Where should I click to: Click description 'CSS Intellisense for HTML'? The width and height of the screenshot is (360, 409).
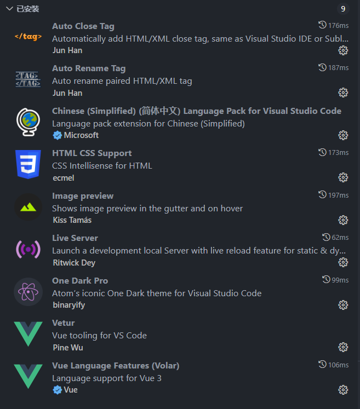(102, 166)
